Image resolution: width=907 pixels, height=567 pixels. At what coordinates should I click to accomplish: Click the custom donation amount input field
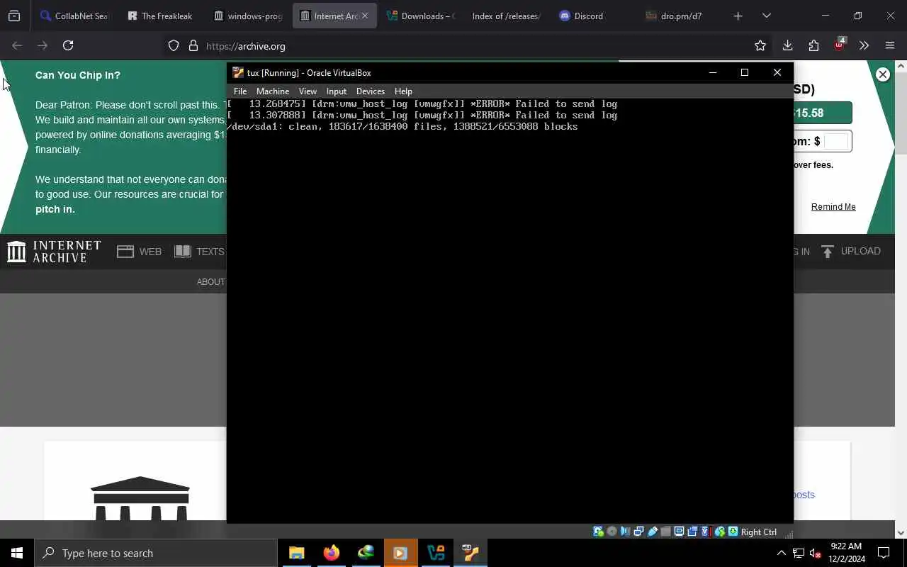click(x=835, y=141)
